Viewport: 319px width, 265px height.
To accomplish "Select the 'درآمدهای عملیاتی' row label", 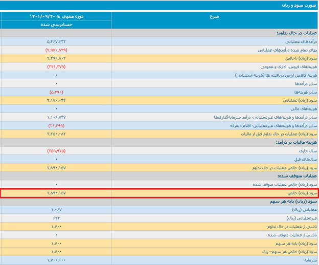I will point(301,41).
